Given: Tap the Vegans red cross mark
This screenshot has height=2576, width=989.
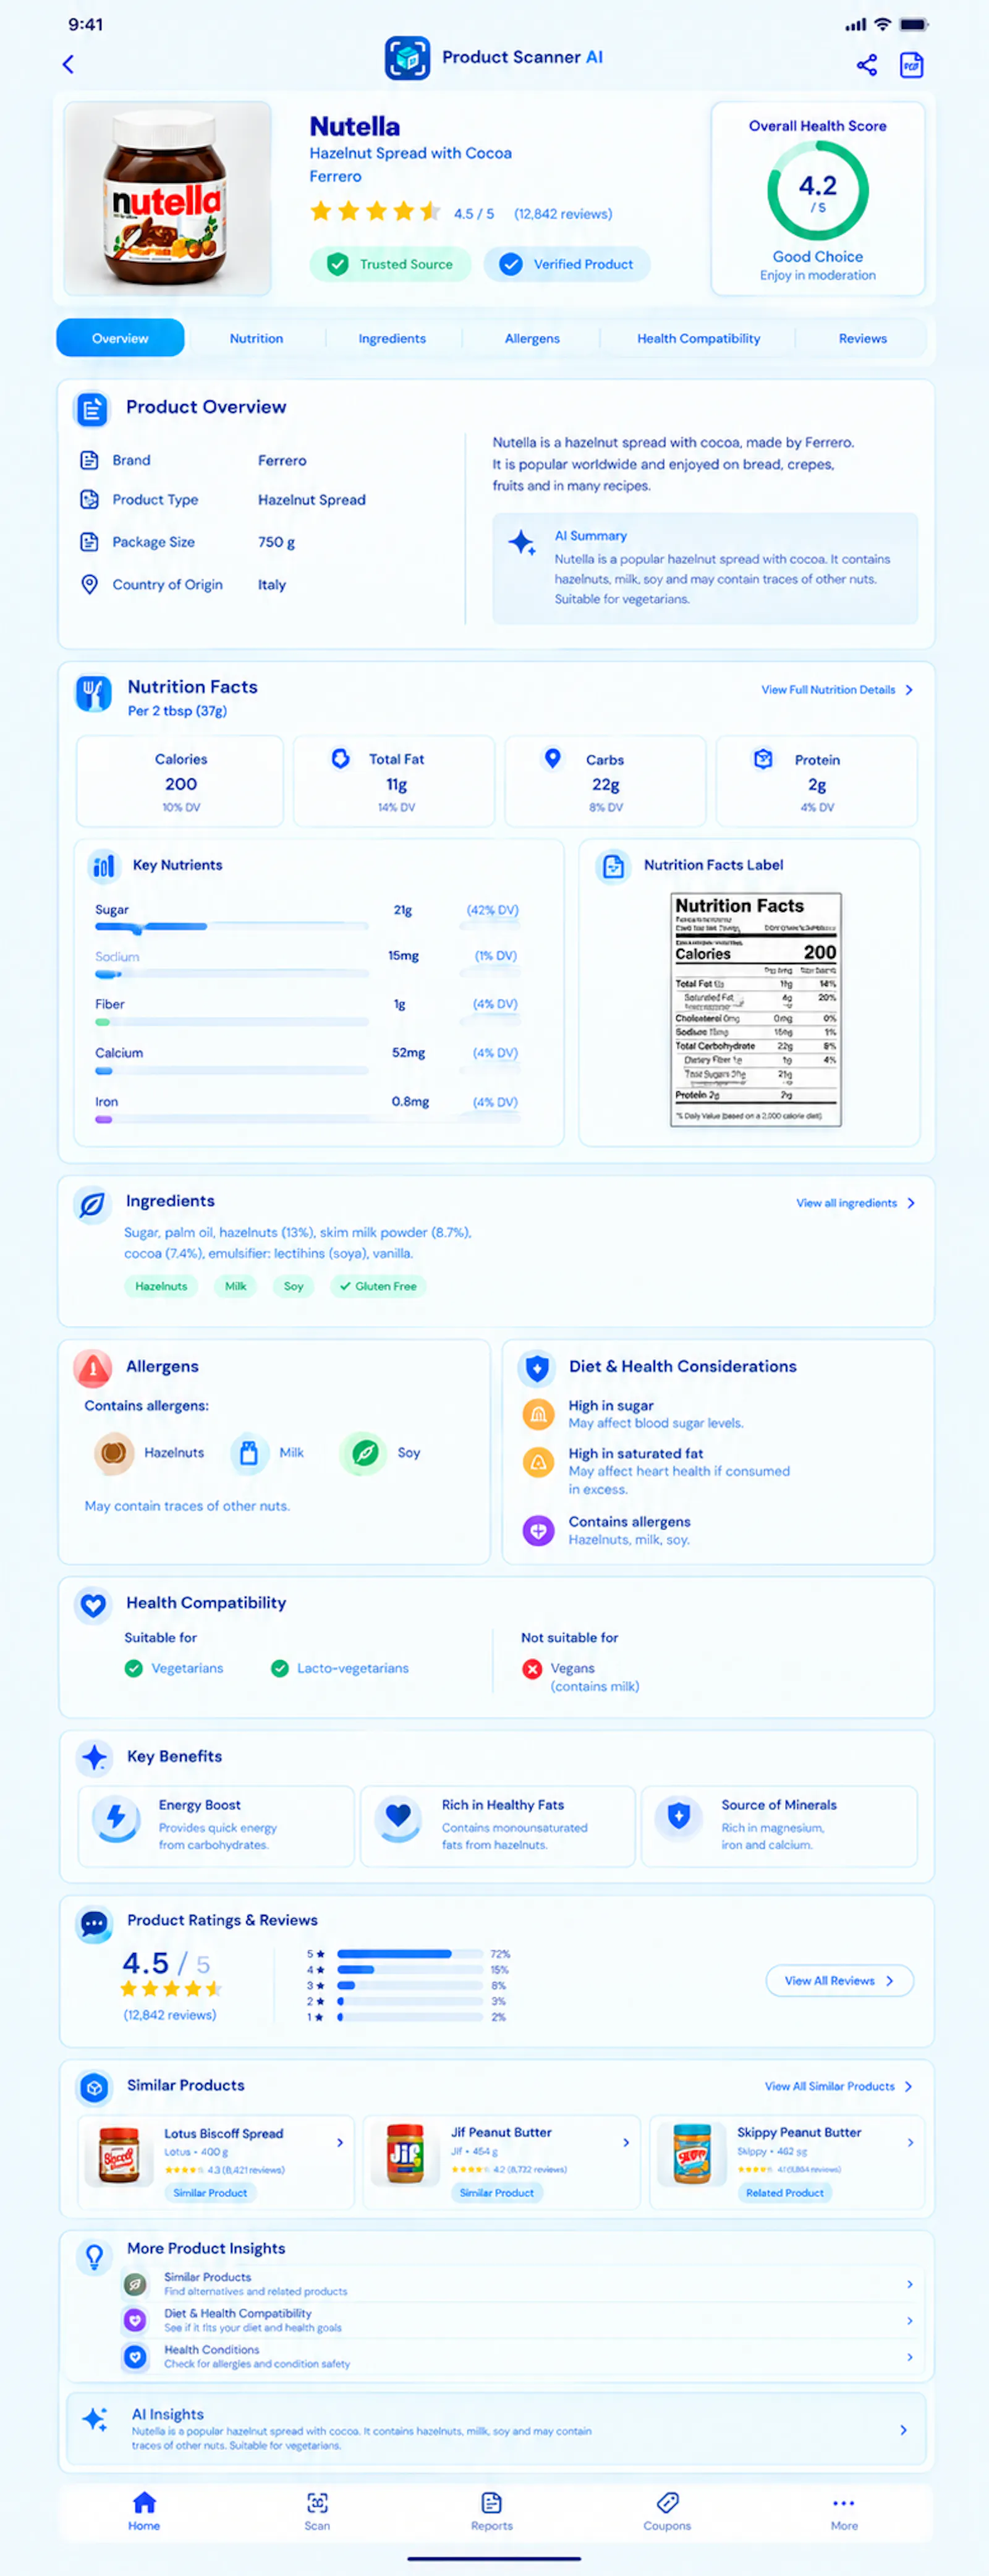Looking at the screenshot, I should point(532,1668).
